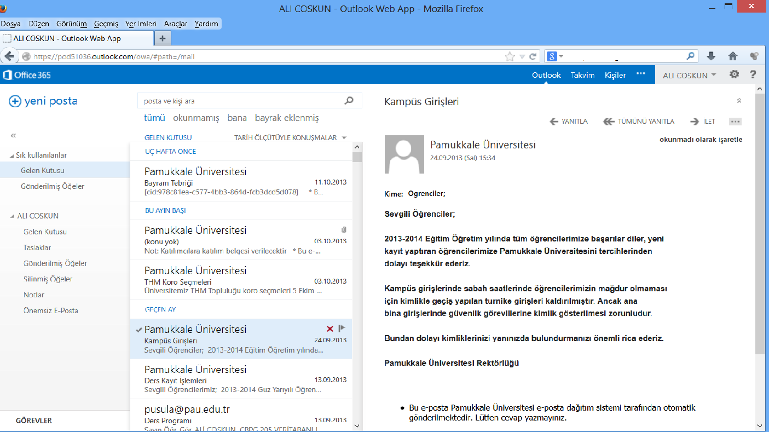769x432 pixels.
Task: Click reading pane vertical scrollbar
Action: (x=760, y=224)
